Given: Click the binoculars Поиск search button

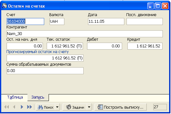Looking at the screenshot, I should coord(45,107).
